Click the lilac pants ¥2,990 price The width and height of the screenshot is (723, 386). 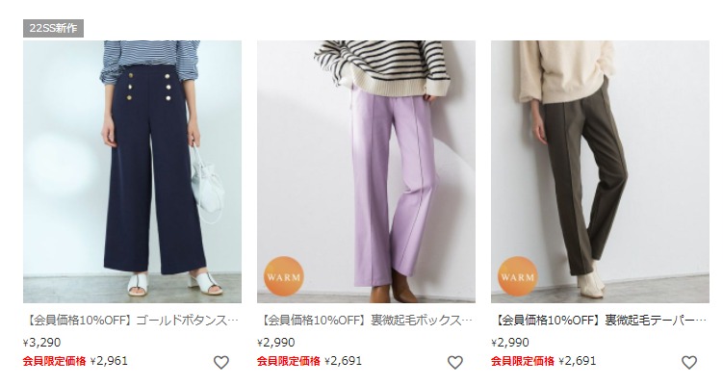coord(275,343)
